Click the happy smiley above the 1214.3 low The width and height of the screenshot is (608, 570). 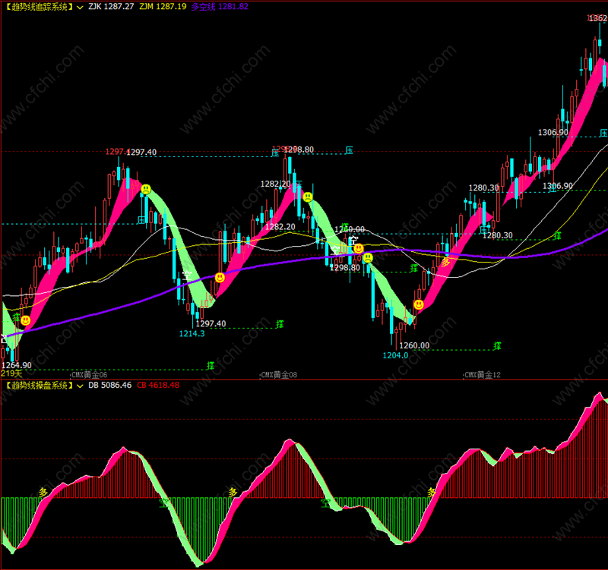pos(220,277)
